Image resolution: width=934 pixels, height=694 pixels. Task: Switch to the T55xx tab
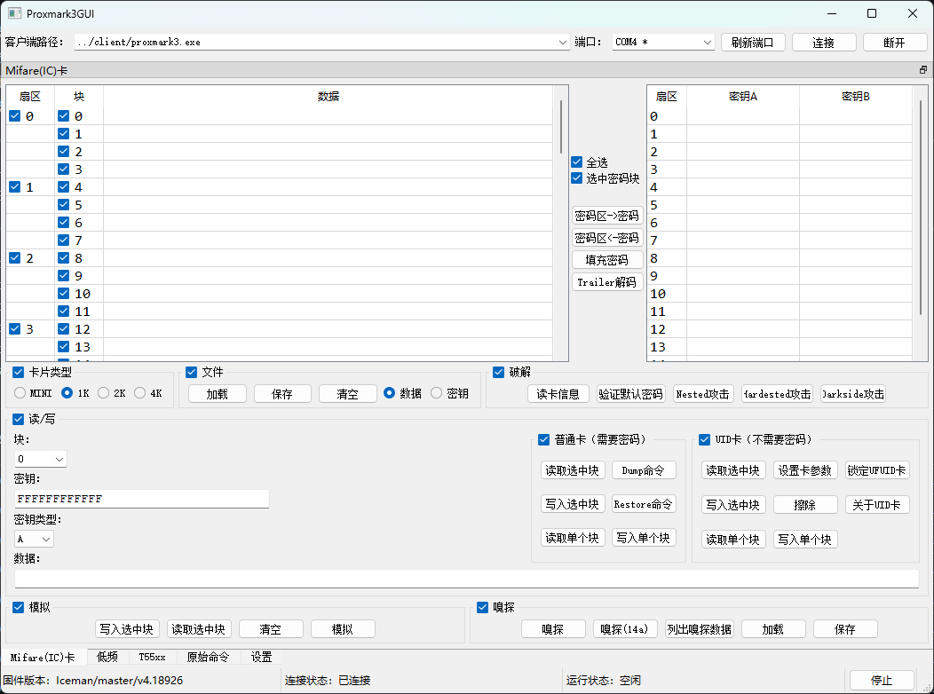point(152,657)
